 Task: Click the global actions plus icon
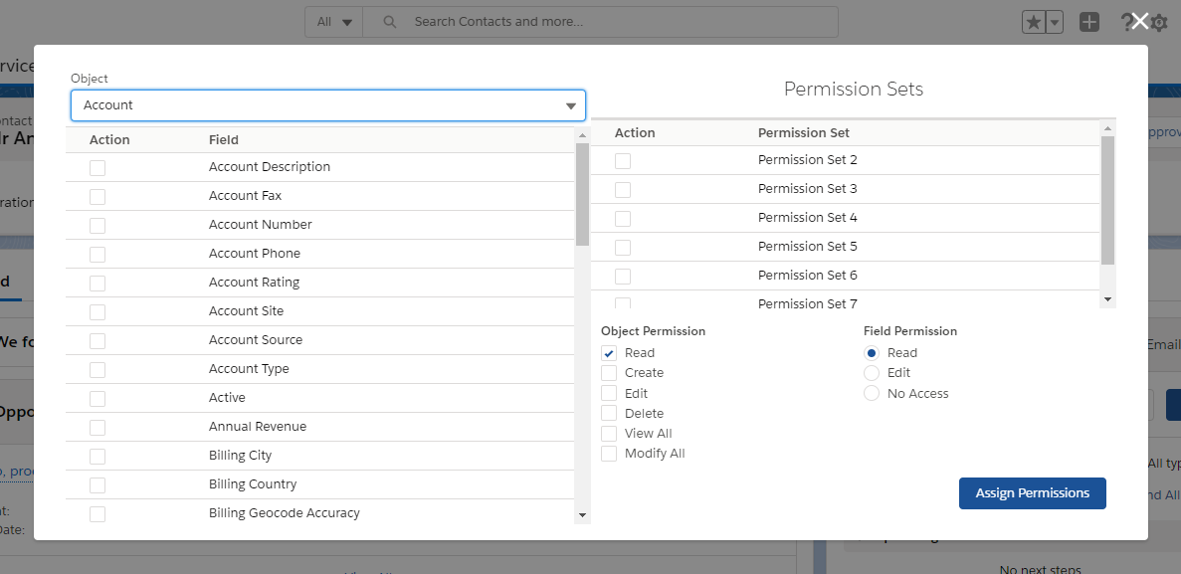tap(1089, 21)
